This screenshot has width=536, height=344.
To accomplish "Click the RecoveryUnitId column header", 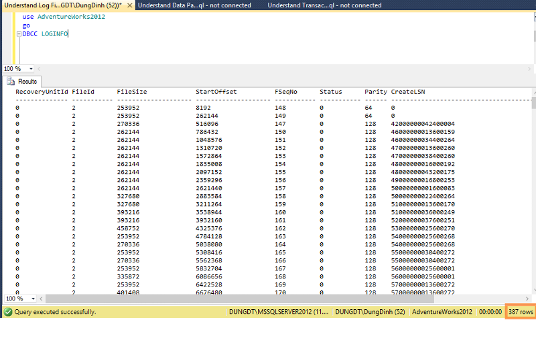I will point(42,92).
